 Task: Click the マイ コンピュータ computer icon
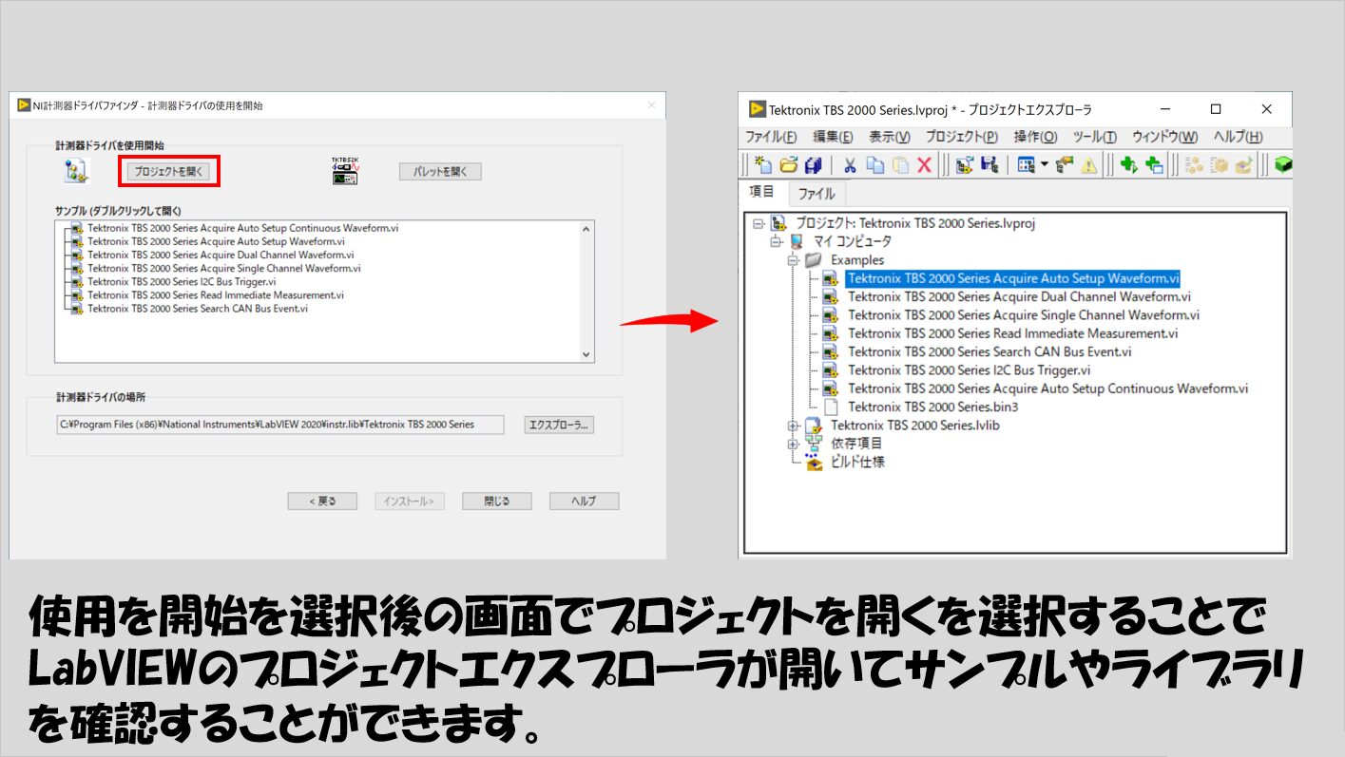click(797, 241)
